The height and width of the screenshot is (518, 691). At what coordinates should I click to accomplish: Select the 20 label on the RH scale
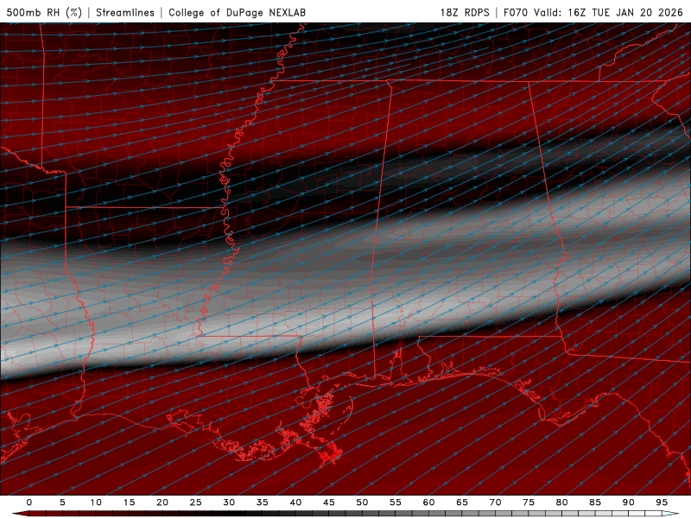[x=162, y=502]
